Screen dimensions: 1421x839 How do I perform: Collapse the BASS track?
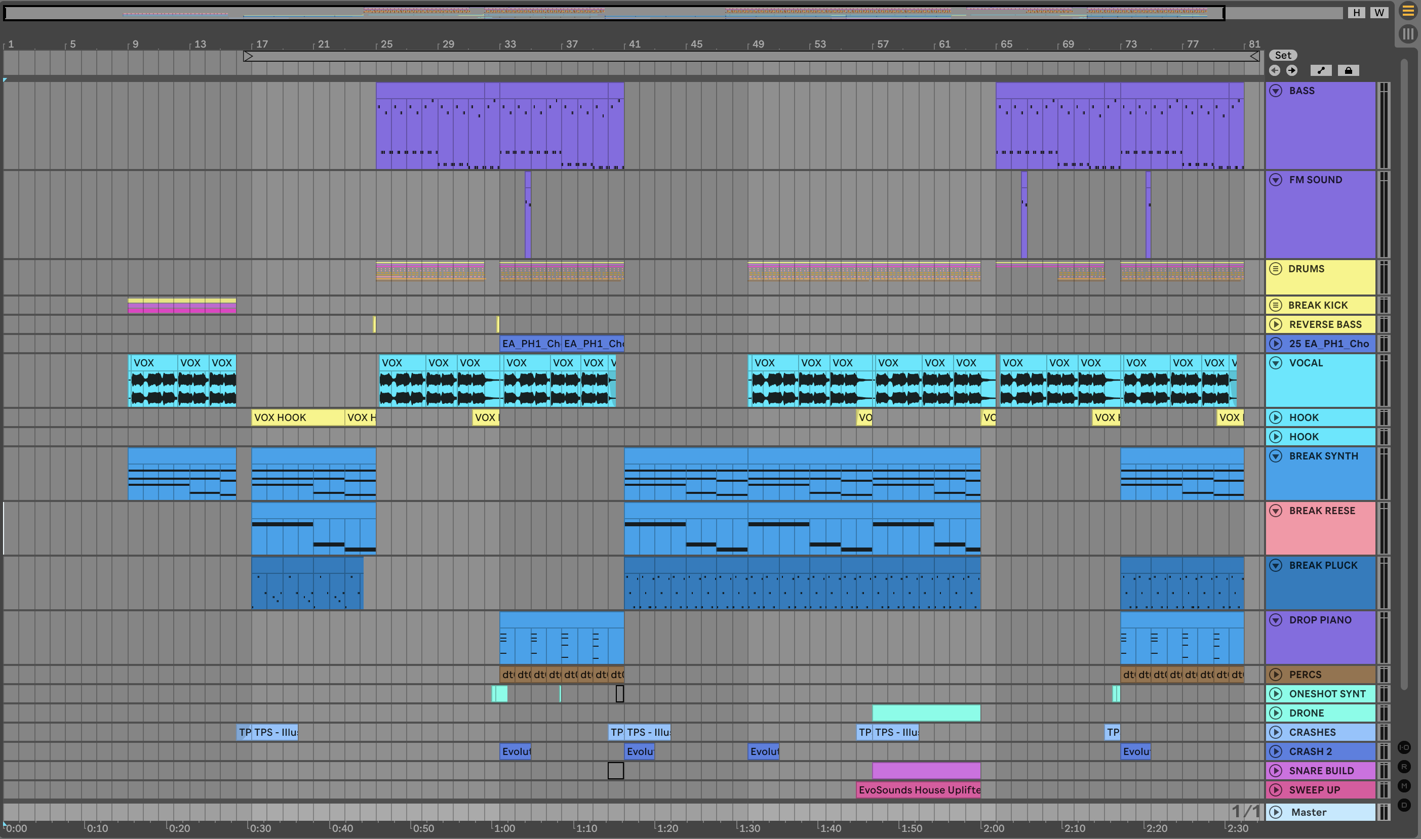[x=1275, y=91]
